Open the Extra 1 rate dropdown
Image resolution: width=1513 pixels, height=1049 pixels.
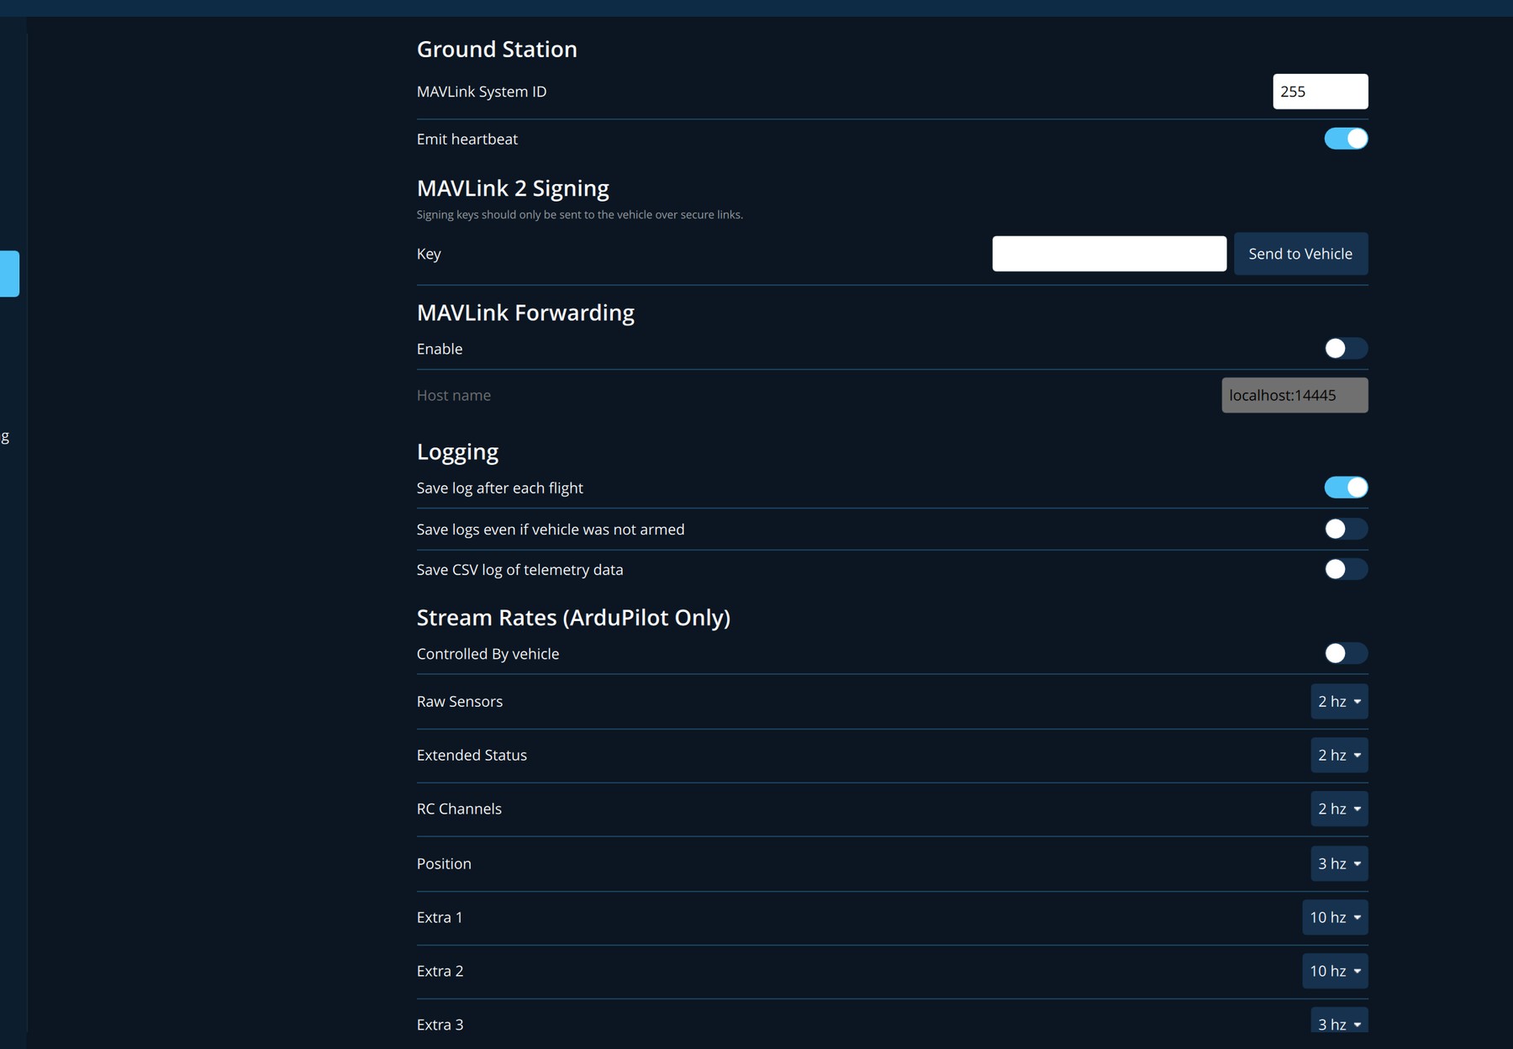tap(1335, 917)
